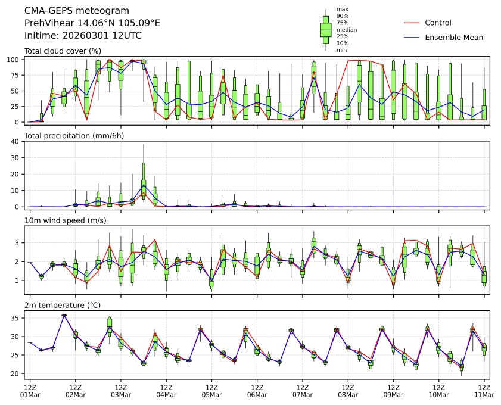The width and height of the screenshot is (501, 405).
Task: Click the 'median' label in the legend
Action: pos(346,29)
